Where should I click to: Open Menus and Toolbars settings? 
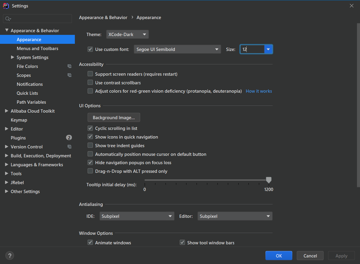[37, 49]
